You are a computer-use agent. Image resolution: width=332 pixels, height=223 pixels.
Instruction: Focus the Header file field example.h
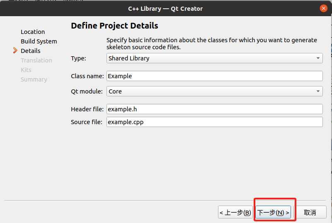(x=214, y=109)
